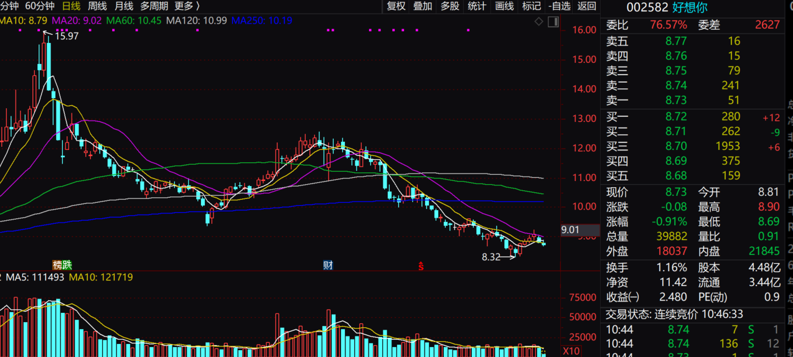793x357 pixels.
Task: Open the 跌 event marker on the chart
Action: [67, 266]
